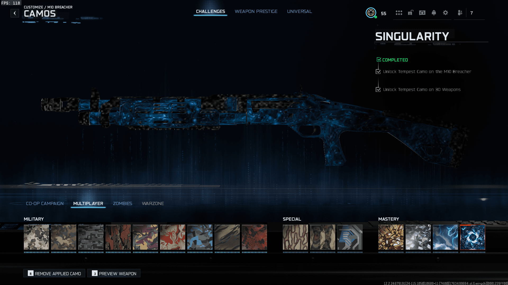The height and width of the screenshot is (285, 508).
Task: Open the Co-op Campaign camo tab
Action: click(x=45, y=203)
